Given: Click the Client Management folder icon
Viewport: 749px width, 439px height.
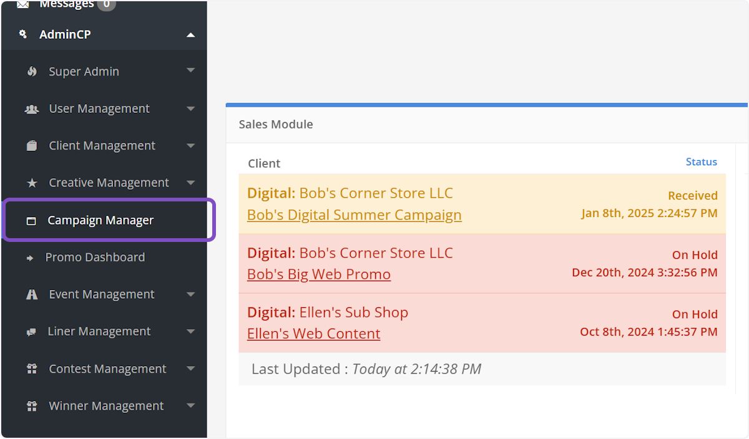Looking at the screenshot, I should pyautogui.click(x=32, y=146).
